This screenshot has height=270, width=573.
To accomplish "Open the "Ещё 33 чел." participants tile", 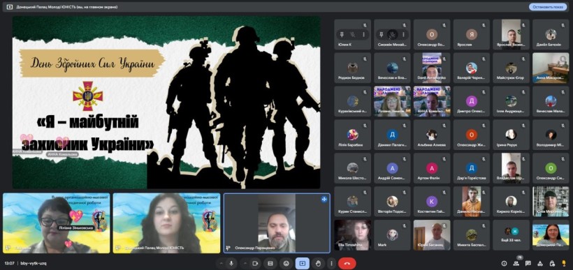I will click(512, 235).
